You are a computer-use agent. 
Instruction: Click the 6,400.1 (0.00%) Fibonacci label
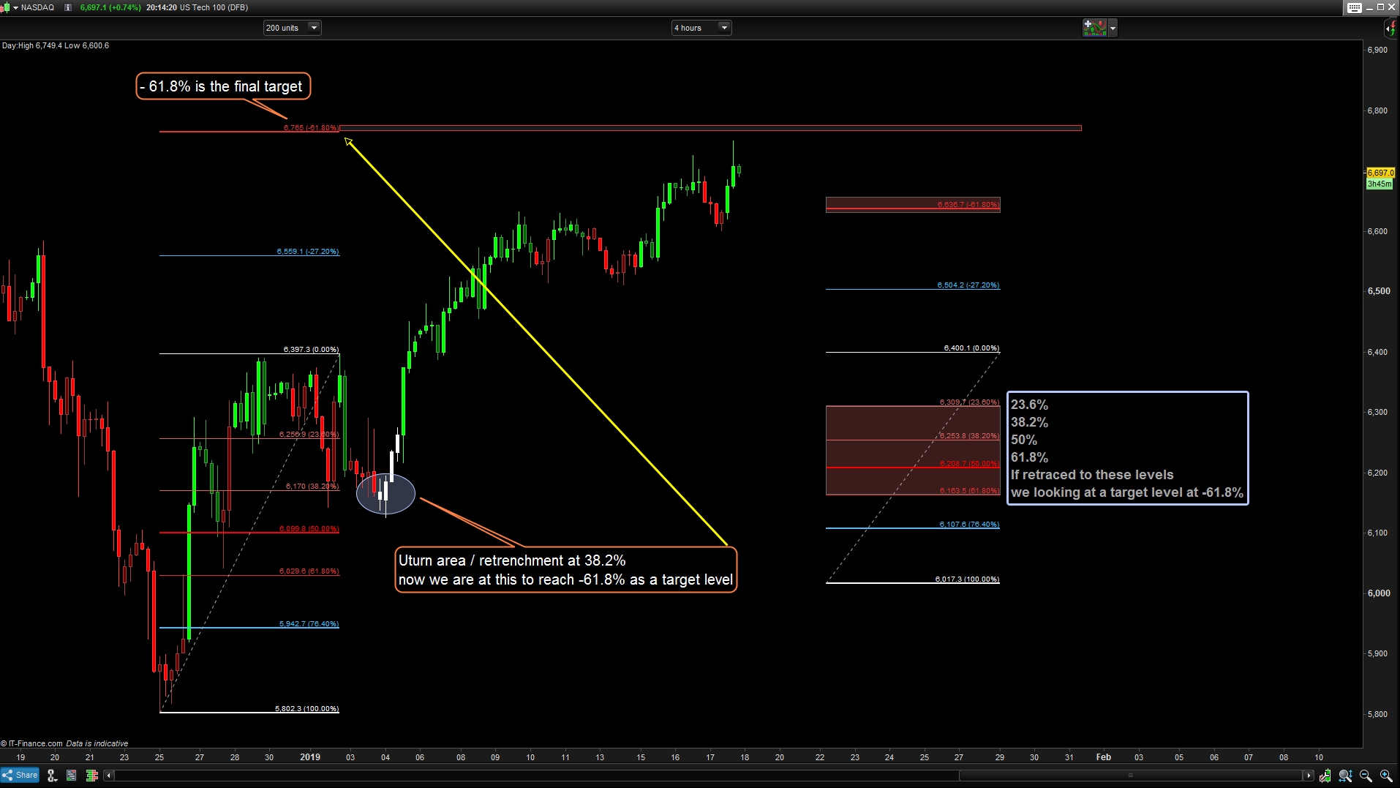[x=971, y=348]
